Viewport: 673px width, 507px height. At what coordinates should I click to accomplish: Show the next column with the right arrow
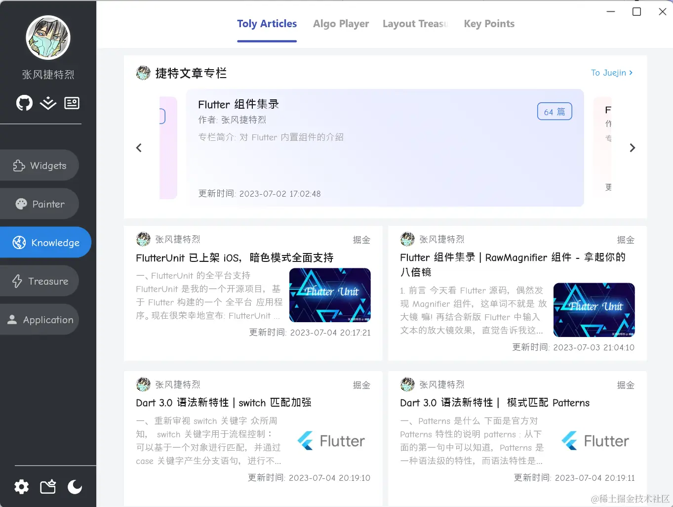632,148
